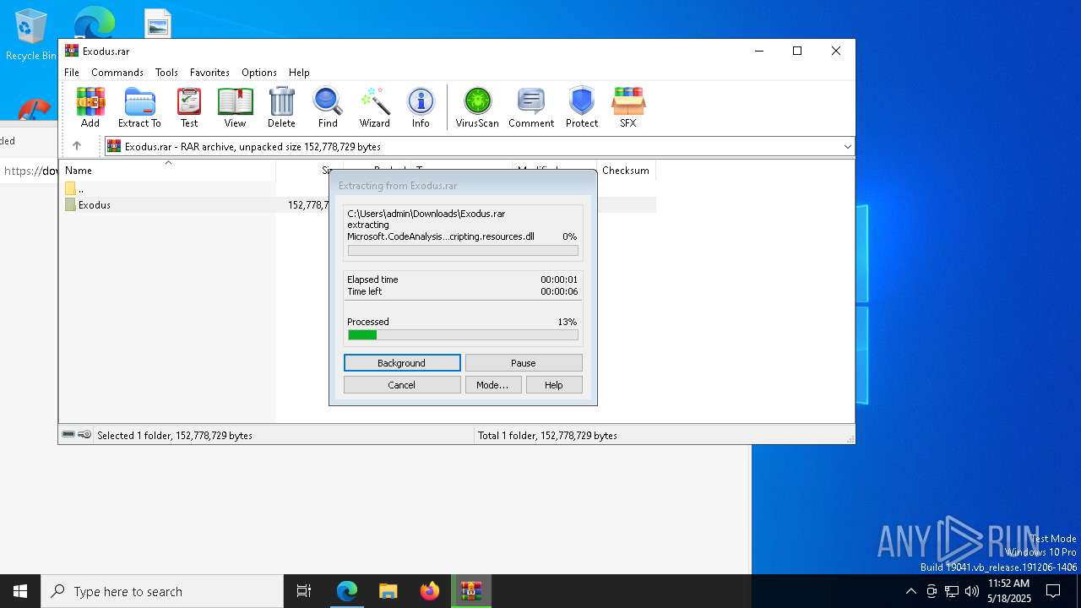Click the WinRAR taskbar icon

pyautogui.click(x=470, y=591)
